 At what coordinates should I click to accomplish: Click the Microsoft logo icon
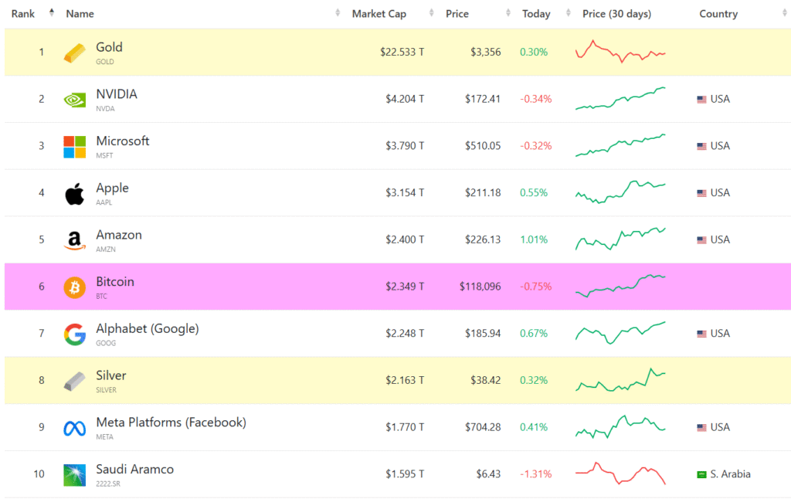pyautogui.click(x=75, y=147)
